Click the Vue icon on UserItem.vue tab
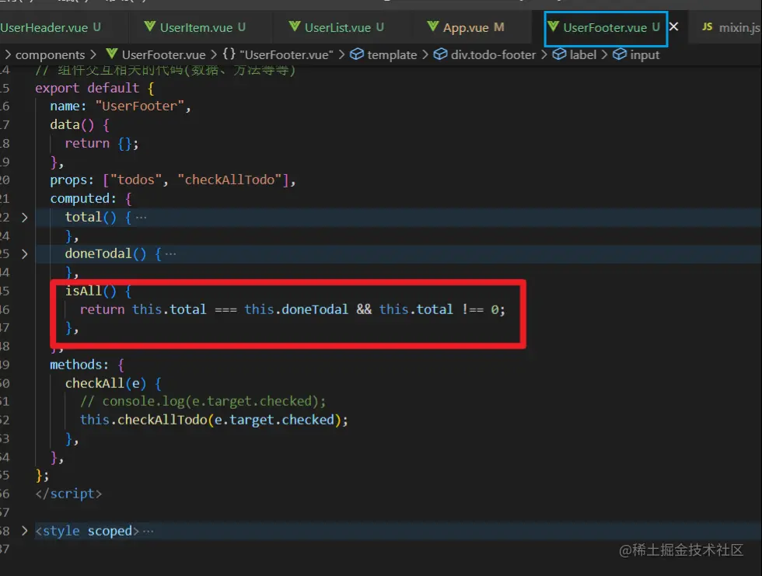This screenshot has width=762, height=576. (x=149, y=26)
